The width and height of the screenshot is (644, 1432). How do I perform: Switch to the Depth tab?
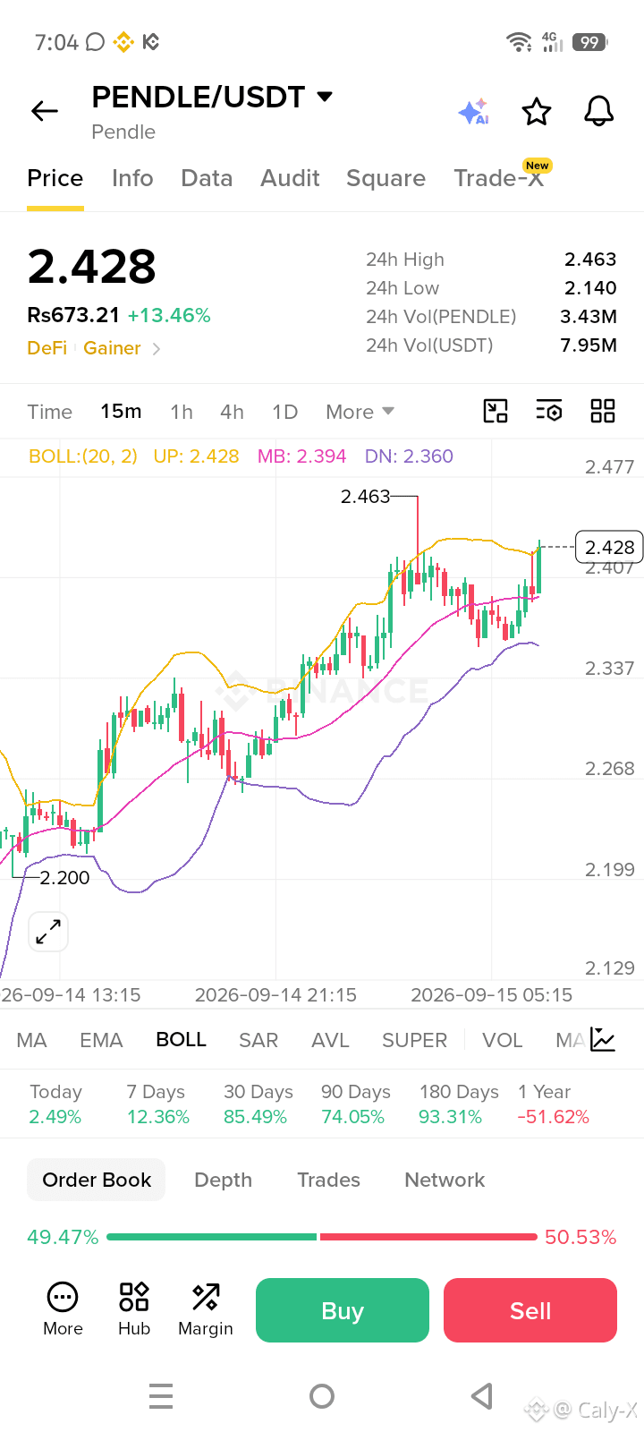point(223,1180)
